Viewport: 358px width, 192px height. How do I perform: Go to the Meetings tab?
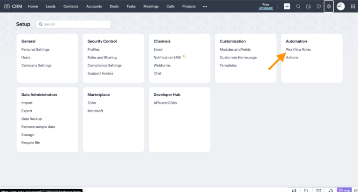pyautogui.click(x=151, y=7)
